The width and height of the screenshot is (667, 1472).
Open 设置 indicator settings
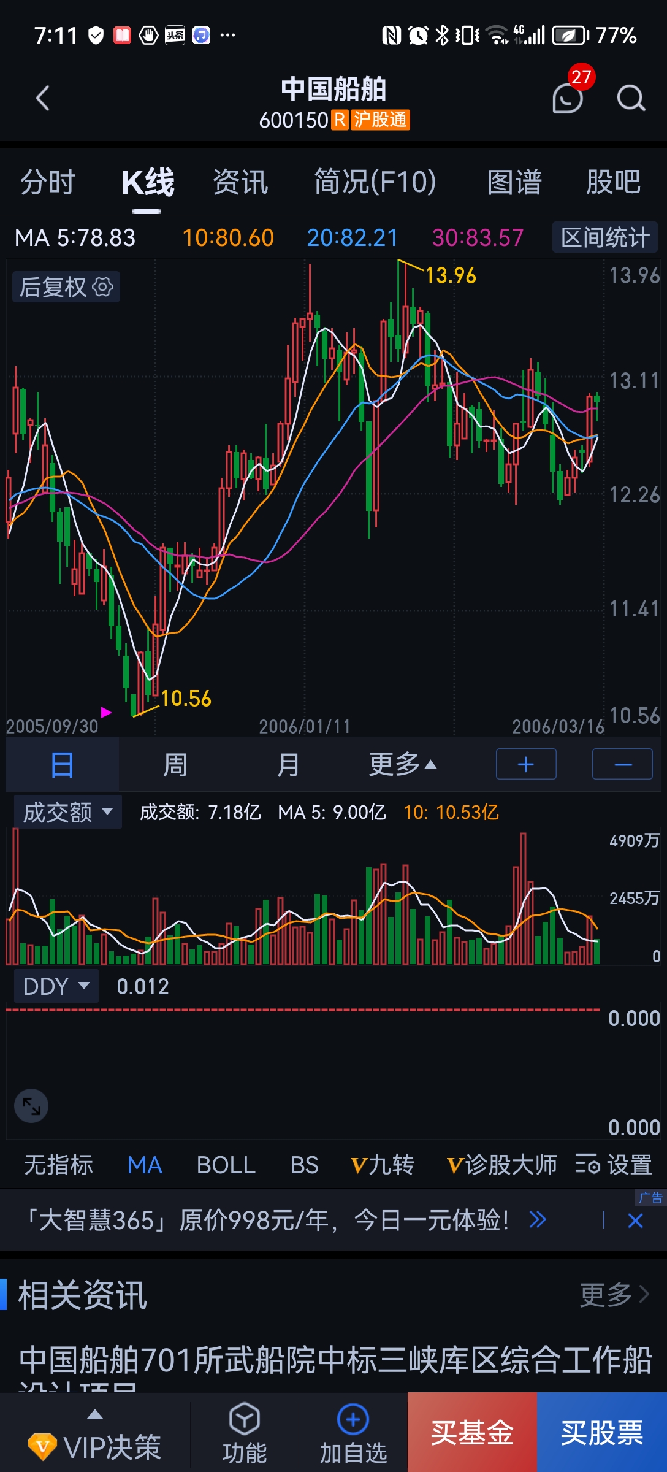click(x=614, y=1164)
